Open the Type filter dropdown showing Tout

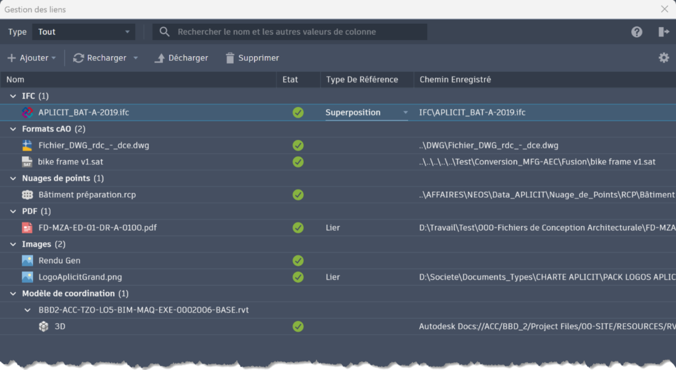point(84,32)
